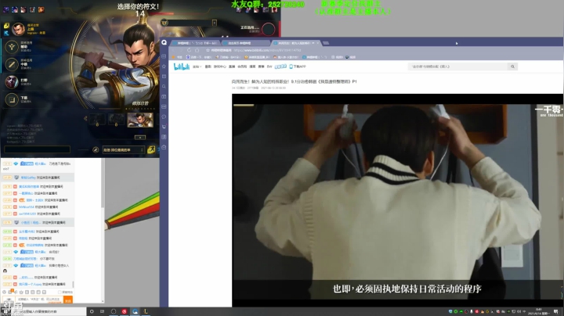Open the second bookmark in the bookmarks bar
This screenshot has width=564, height=316.
pos(198,57)
